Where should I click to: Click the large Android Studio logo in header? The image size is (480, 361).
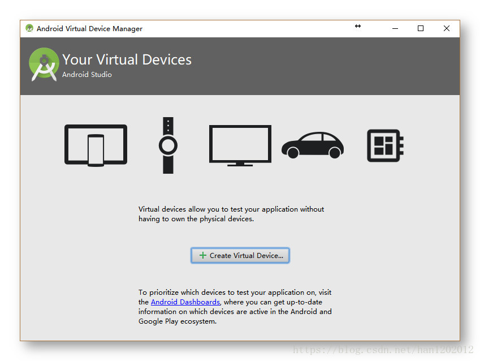(44, 65)
